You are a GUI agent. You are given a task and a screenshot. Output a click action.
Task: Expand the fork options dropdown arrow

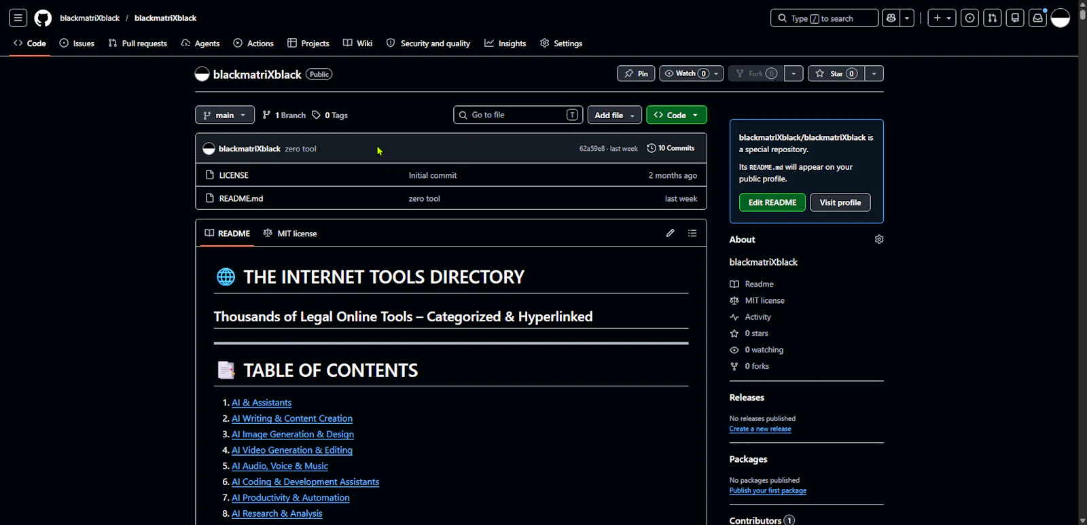794,73
